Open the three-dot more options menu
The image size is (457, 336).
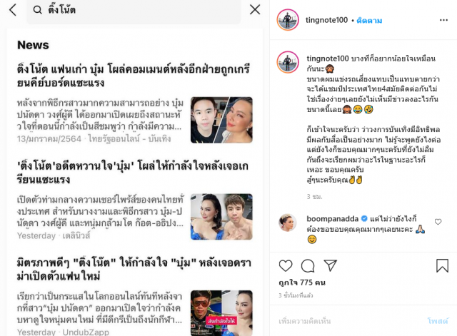click(x=443, y=20)
